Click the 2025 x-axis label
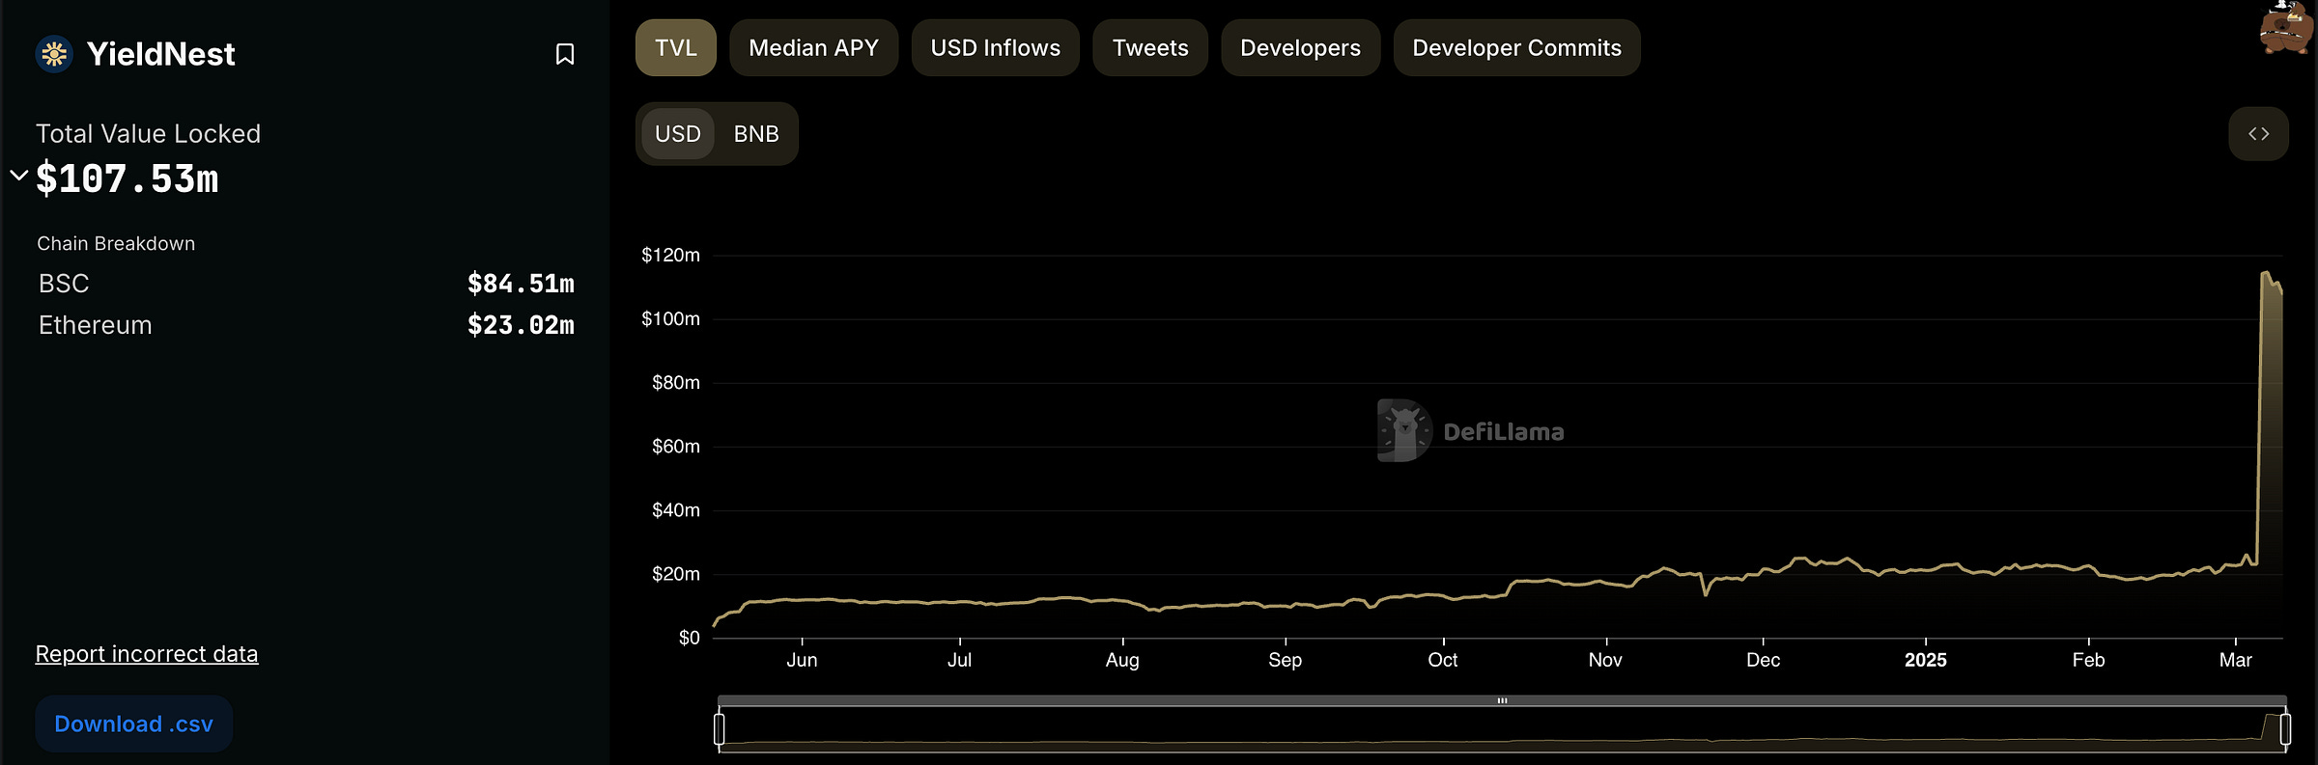Screen dimensions: 2318x765 [1925, 660]
